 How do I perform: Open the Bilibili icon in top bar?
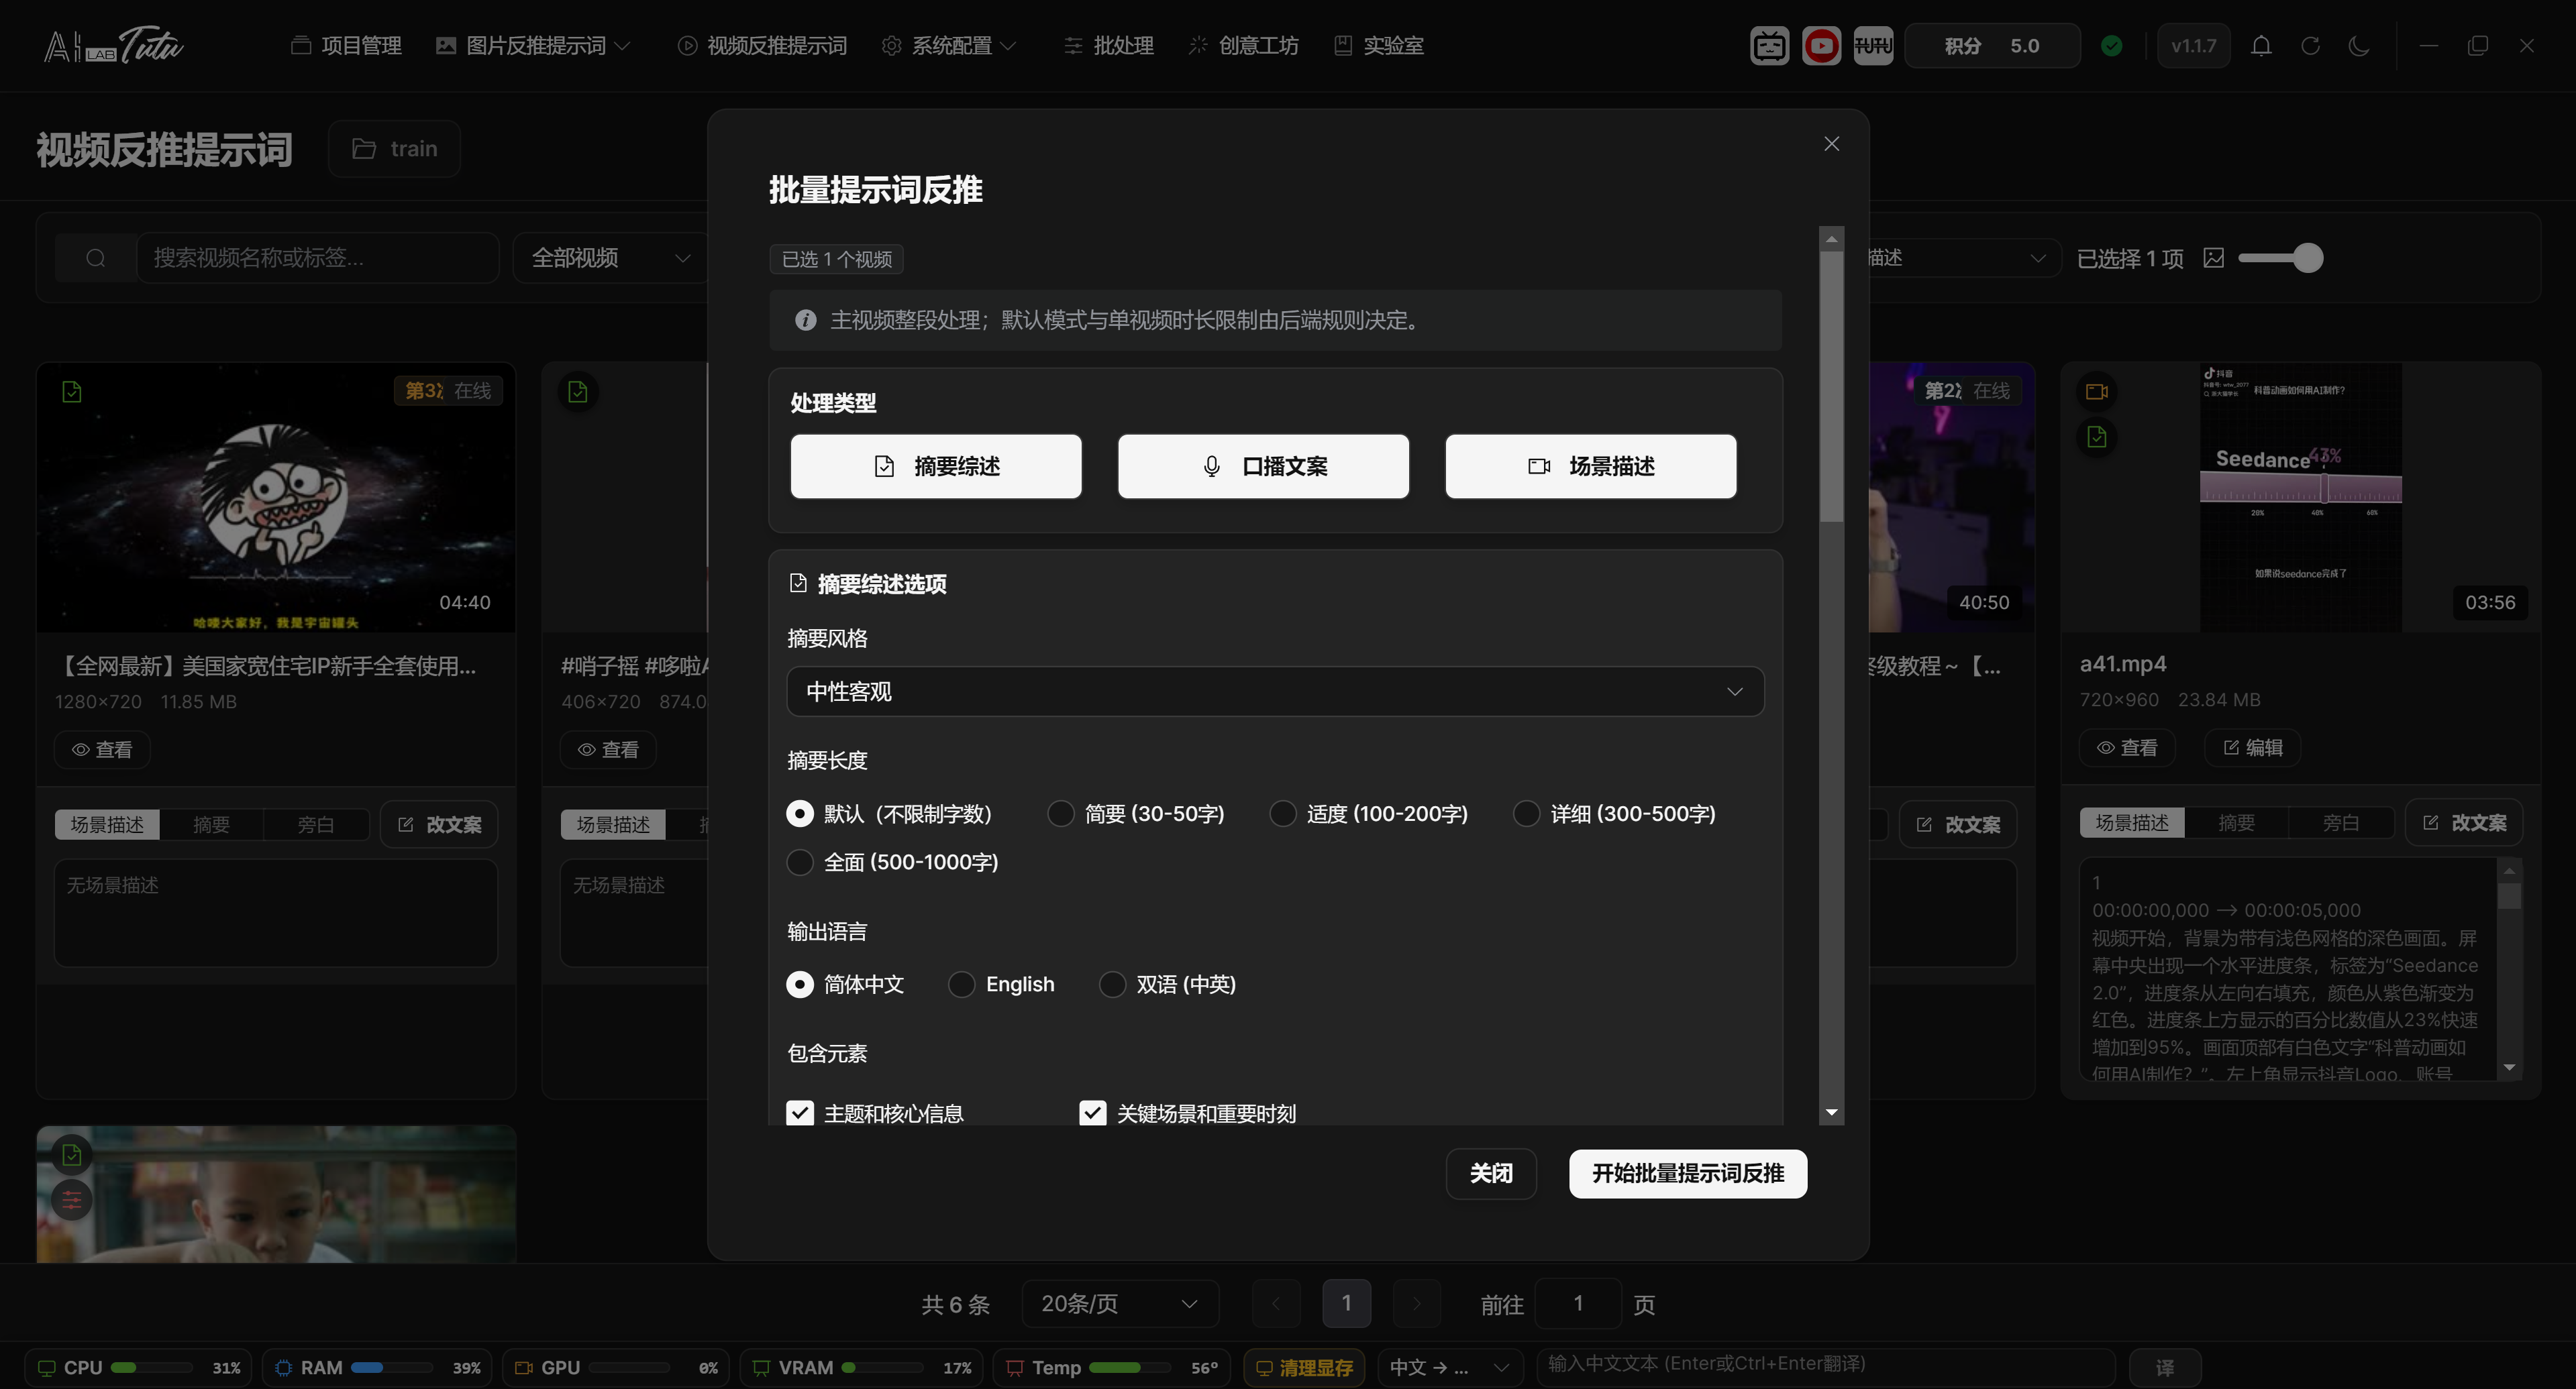coord(1769,46)
